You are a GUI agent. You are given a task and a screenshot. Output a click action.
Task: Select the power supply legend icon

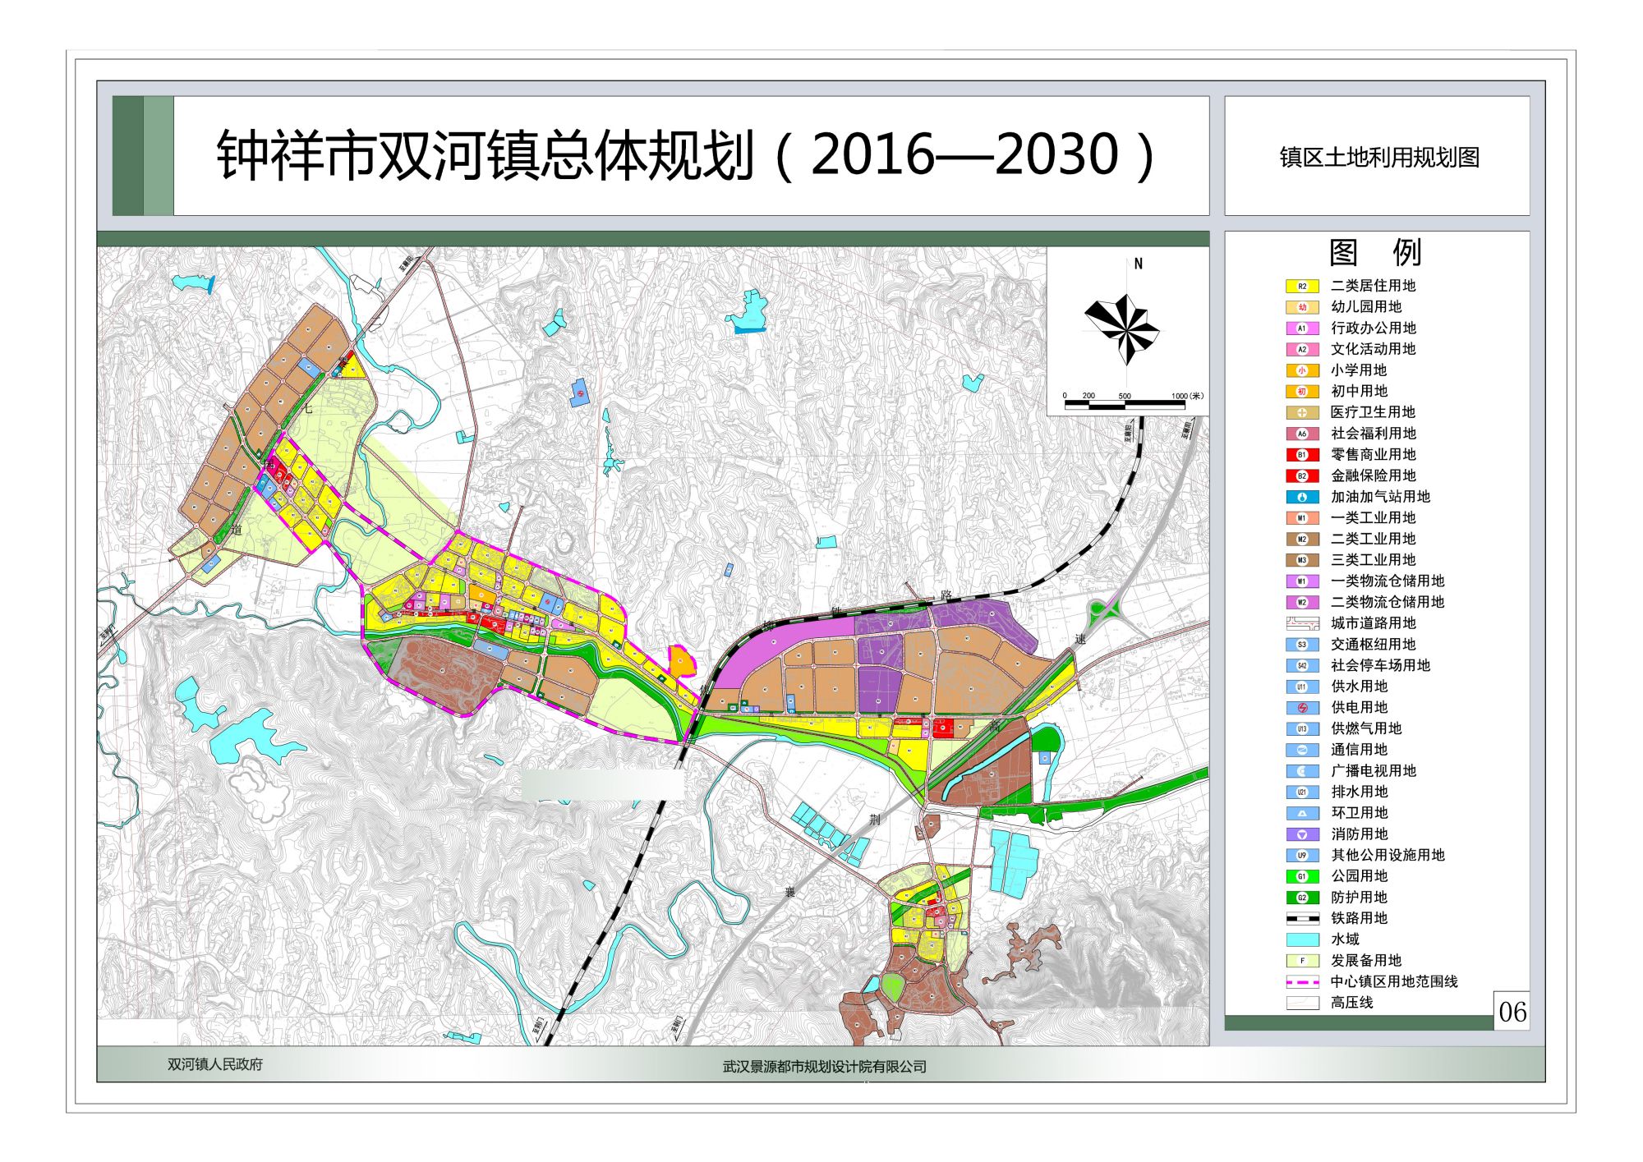pyautogui.click(x=1302, y=708)
